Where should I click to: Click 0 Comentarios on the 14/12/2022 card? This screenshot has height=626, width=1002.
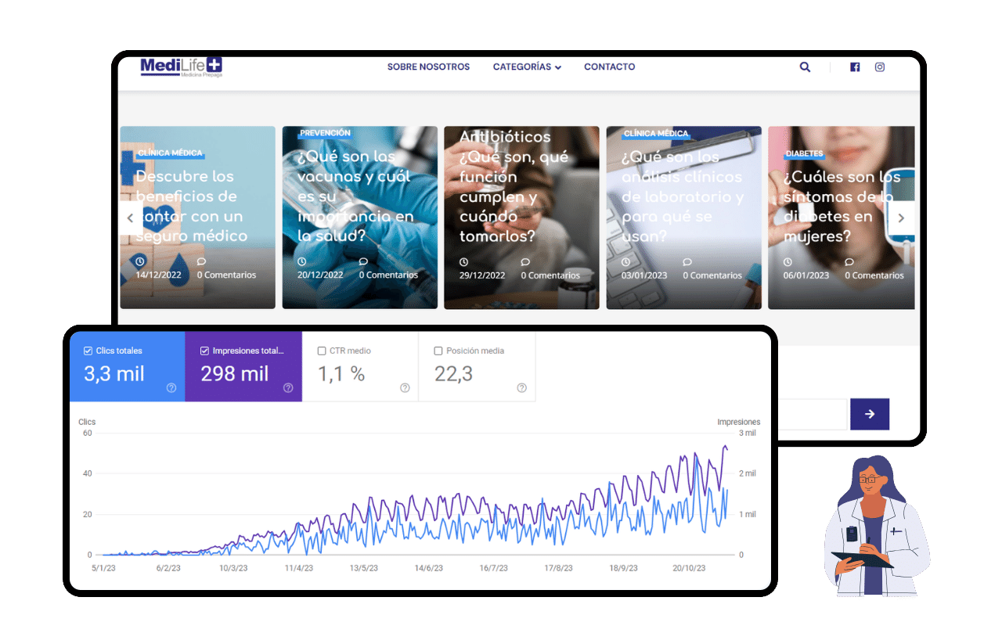(226, 275)
